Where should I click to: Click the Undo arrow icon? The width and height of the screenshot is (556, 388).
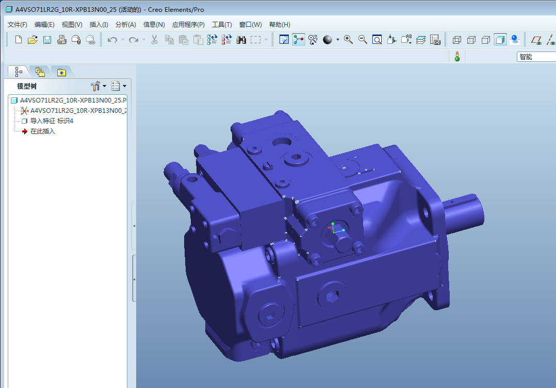[x=112, y=40]
